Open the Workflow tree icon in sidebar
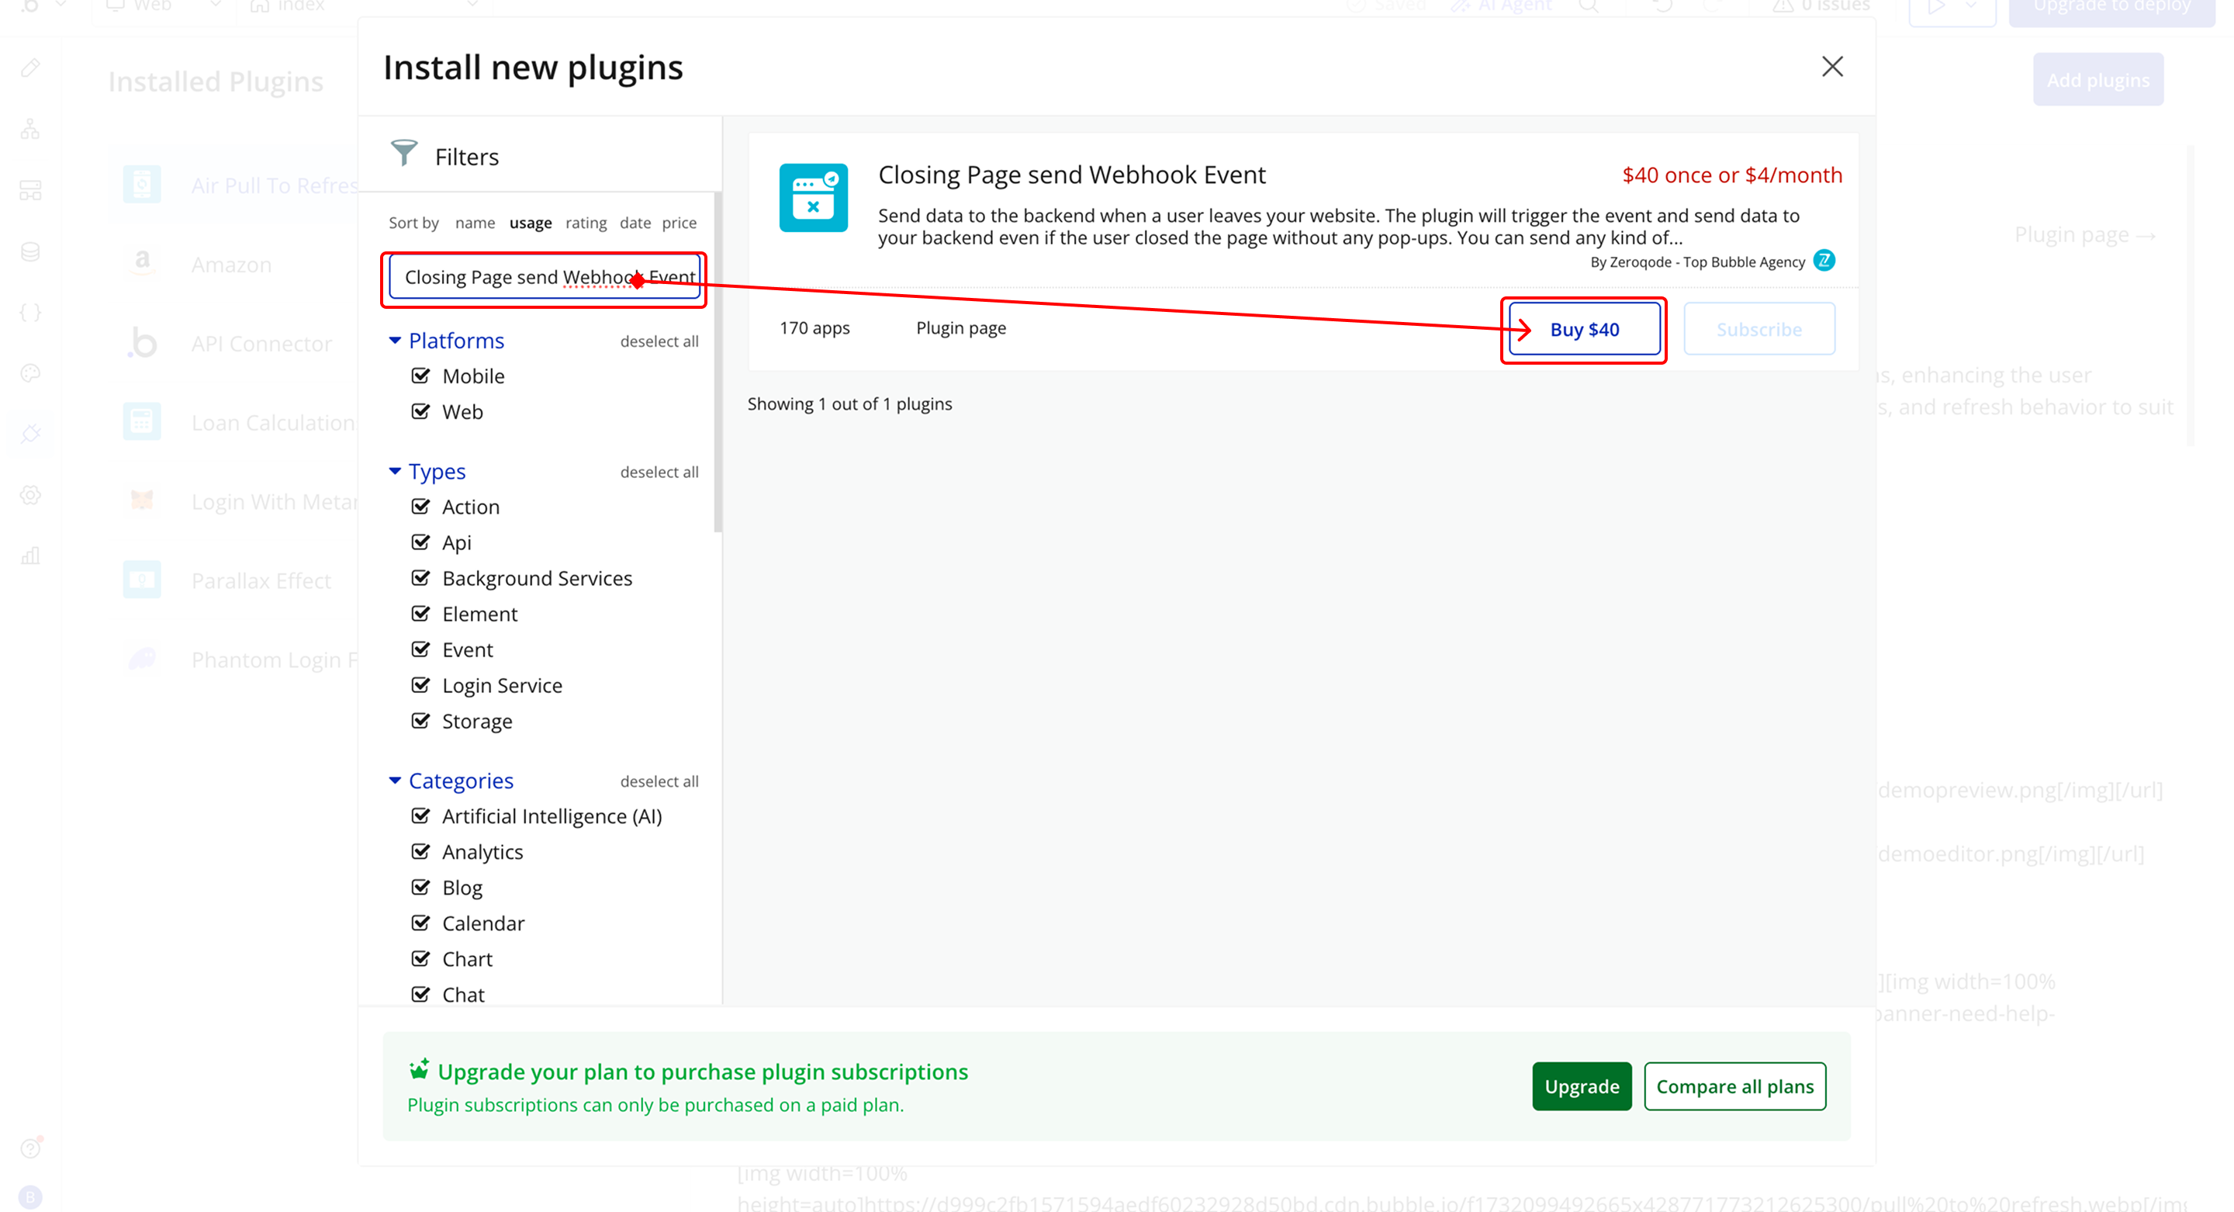 coord(30,130)
